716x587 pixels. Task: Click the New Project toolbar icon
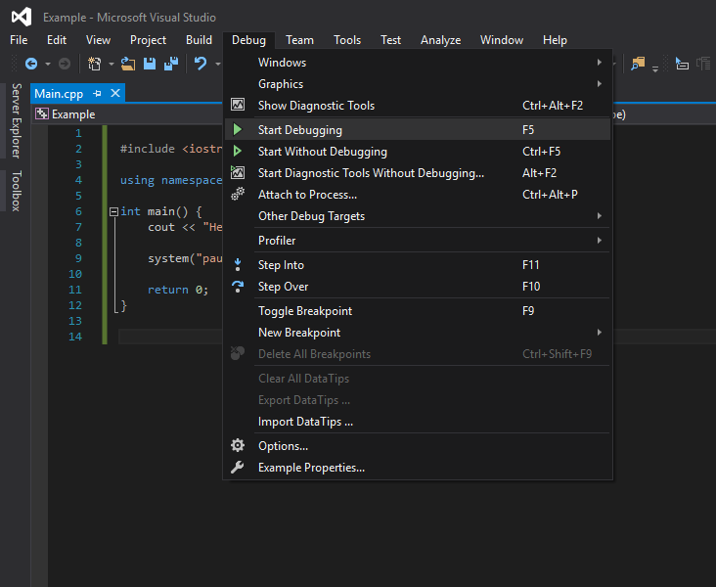pyautogui.click(x=95, y=64)
